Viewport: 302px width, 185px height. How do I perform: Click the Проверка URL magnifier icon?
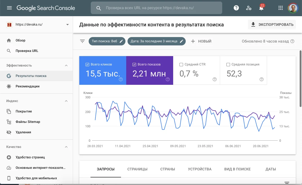[x=9, y=51]
